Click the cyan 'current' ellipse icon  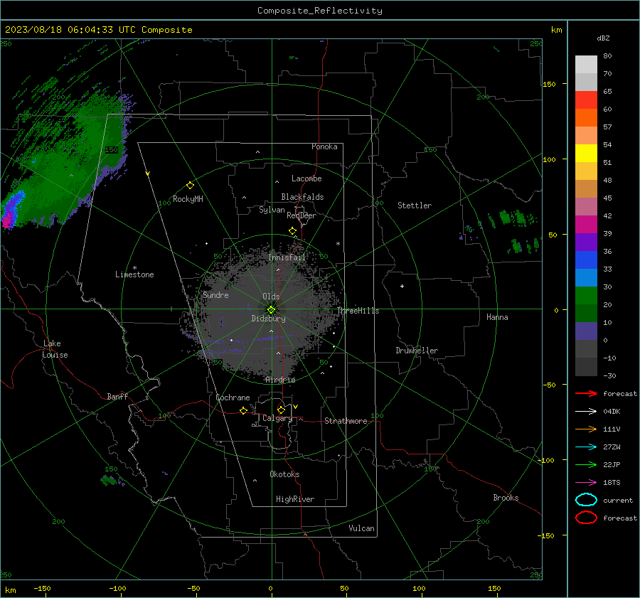pyautogui.click(x=586, y=500)
